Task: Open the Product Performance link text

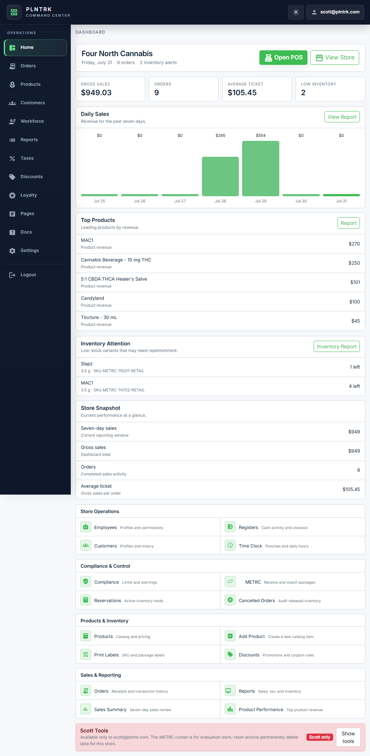Action: coord(261,710)
